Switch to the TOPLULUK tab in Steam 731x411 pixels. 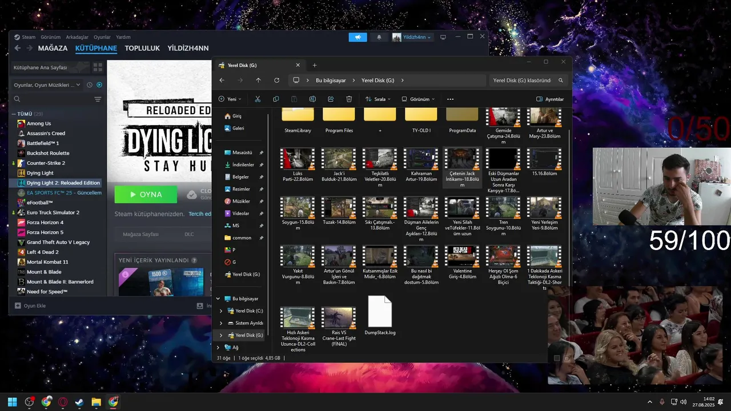pyautogui.click(x=142, y=49)
